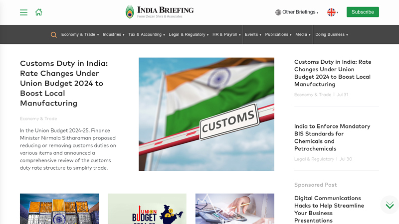
Task: Open Union Budget article thumbnail
Action: point(147,209)
